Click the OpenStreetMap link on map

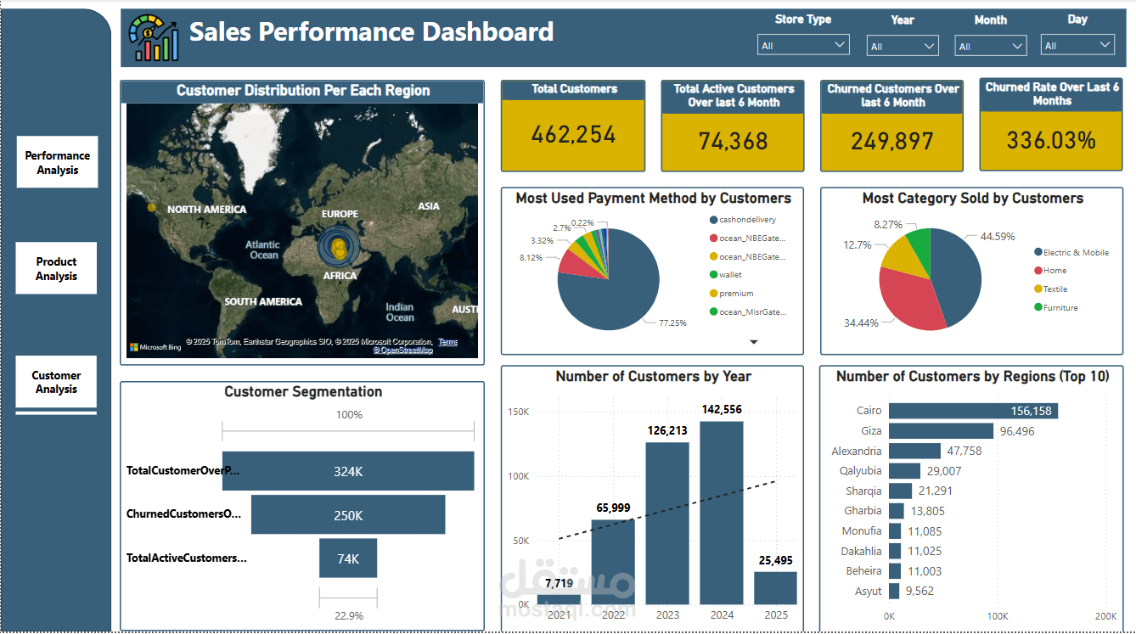(x=403, y=351)
